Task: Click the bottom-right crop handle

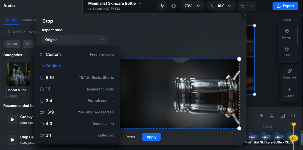Action: coord(239,128)
